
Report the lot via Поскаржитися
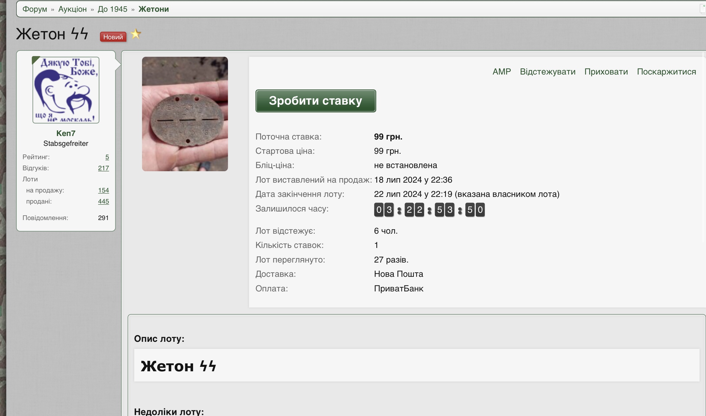666,72
